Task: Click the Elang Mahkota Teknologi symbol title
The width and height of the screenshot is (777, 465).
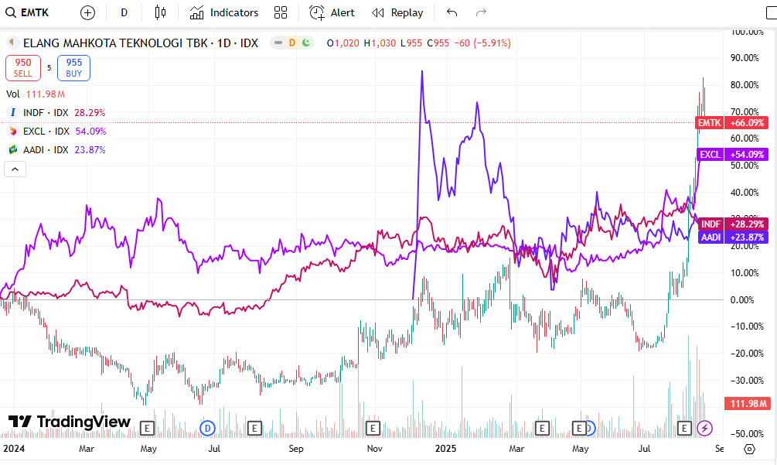Action: 141,43
